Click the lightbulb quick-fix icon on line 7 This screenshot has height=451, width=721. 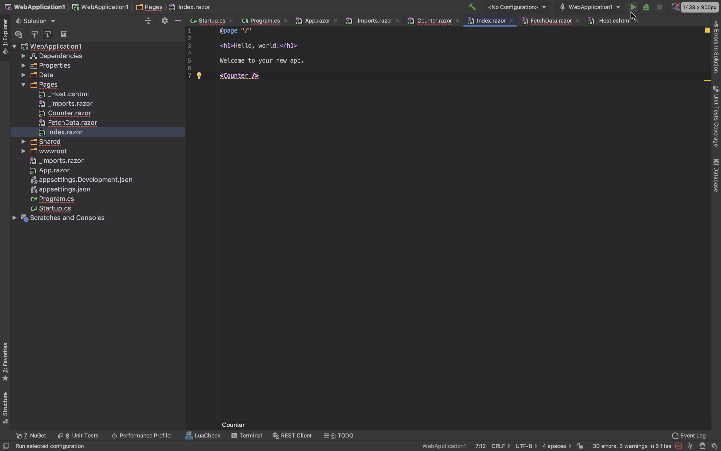[x=199, y=76]
